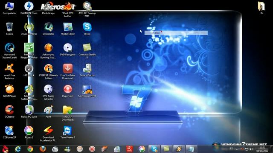
Task: Open the fts folder on desktop
Action: pyautogui.click(x=261, y=8)
